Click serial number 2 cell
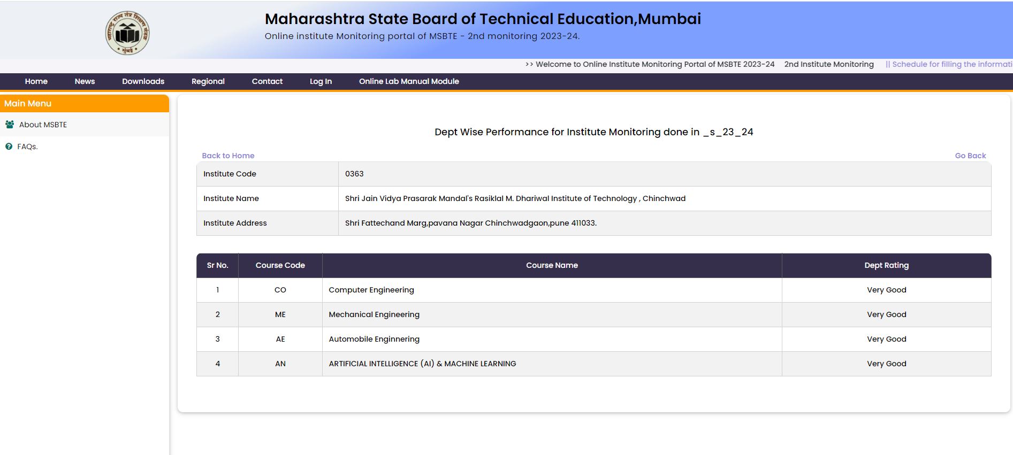The image size is (1013, 455). [x=217, y=314]
